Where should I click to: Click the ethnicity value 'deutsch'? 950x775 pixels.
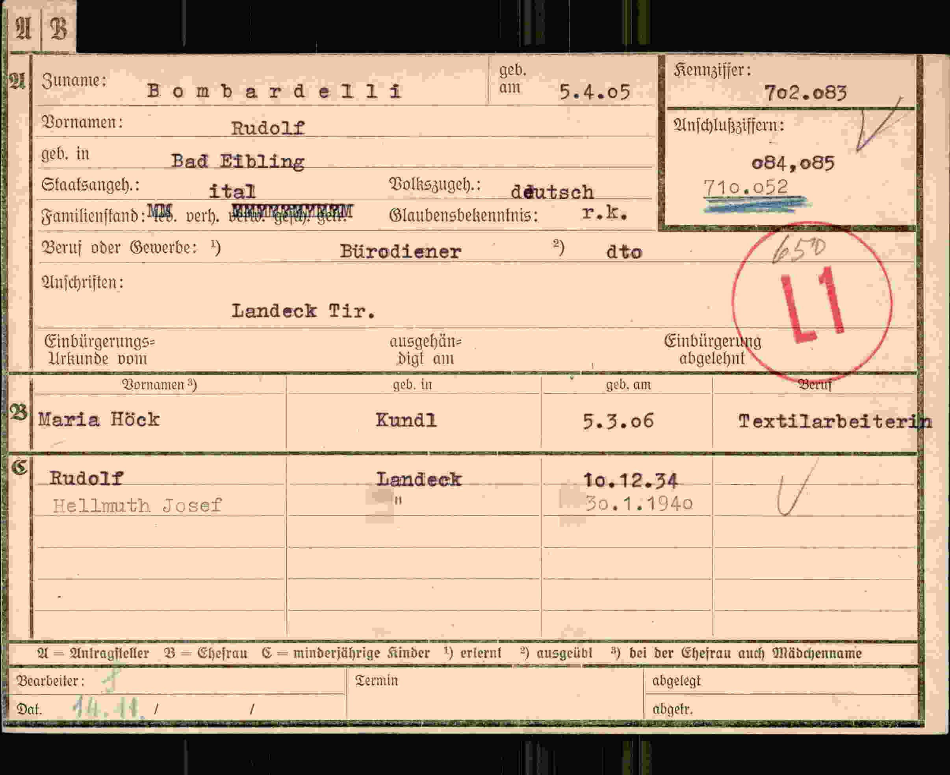552,192
